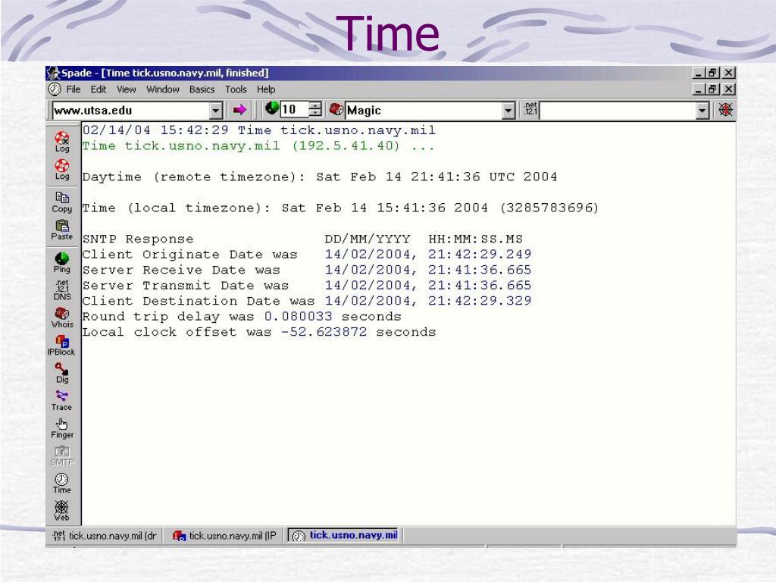The height and width of the screenshot is (582, 776).
Task: Click the clock offset value -52.623872
Action: (x=324, y=332)
